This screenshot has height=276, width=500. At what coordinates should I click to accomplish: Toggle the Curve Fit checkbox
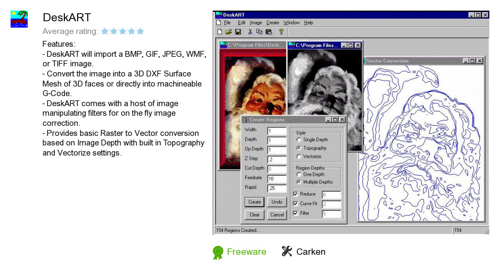[x=296, y=203]
